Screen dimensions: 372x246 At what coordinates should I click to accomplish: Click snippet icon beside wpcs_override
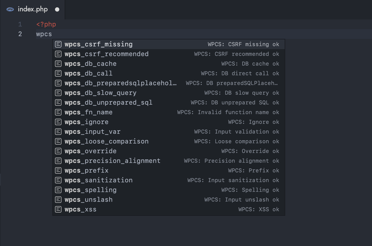point(58,151)
